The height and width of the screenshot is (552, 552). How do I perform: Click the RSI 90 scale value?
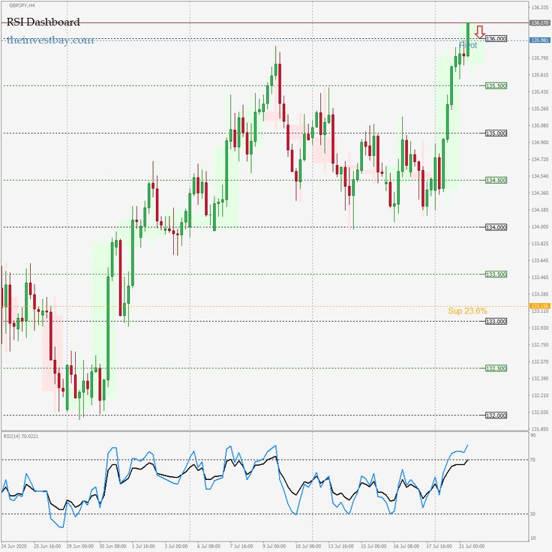[x=533, y=436]
